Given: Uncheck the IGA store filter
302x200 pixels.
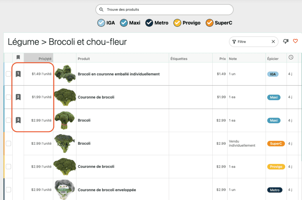Looking at the screenshot, I should tap(101, 23).
